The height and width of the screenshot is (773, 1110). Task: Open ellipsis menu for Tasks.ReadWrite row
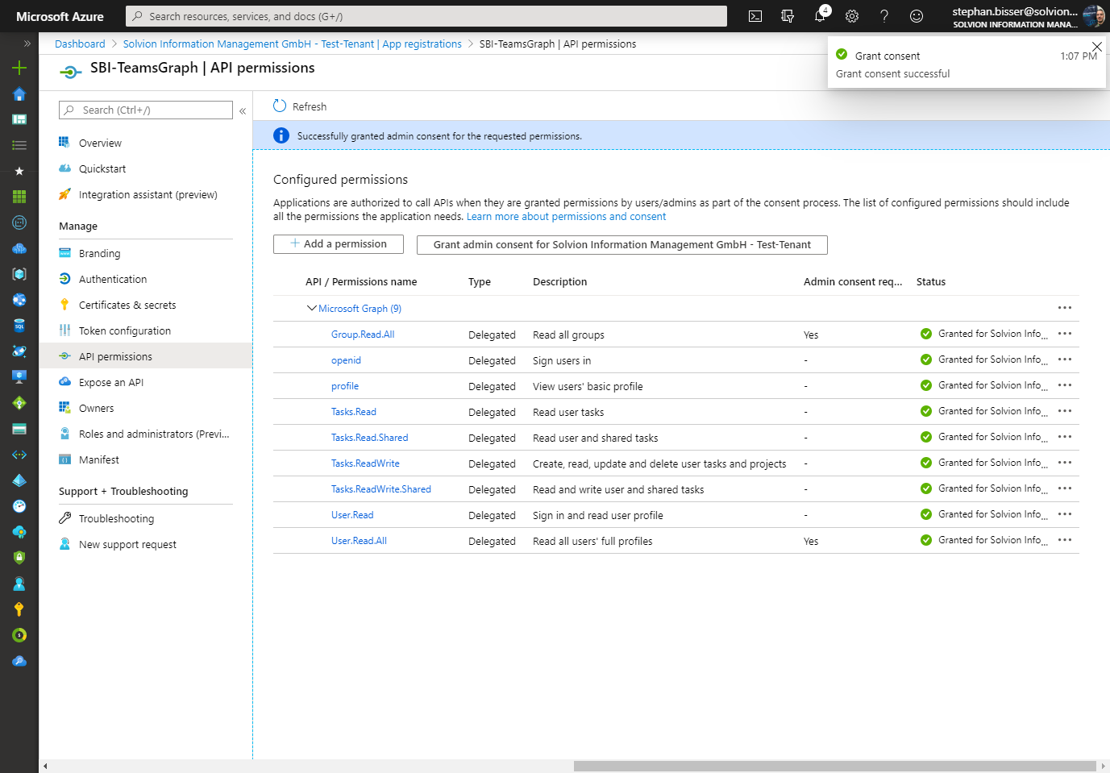1065,463
